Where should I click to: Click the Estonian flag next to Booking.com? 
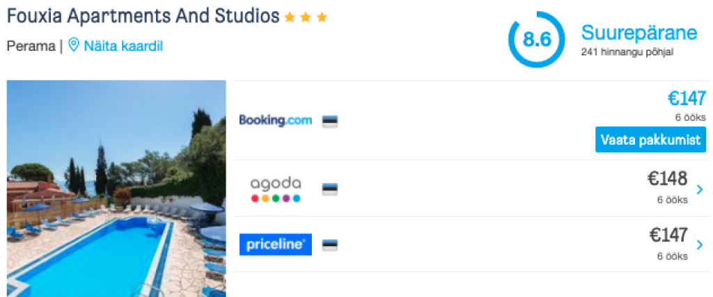coord(330,121)
